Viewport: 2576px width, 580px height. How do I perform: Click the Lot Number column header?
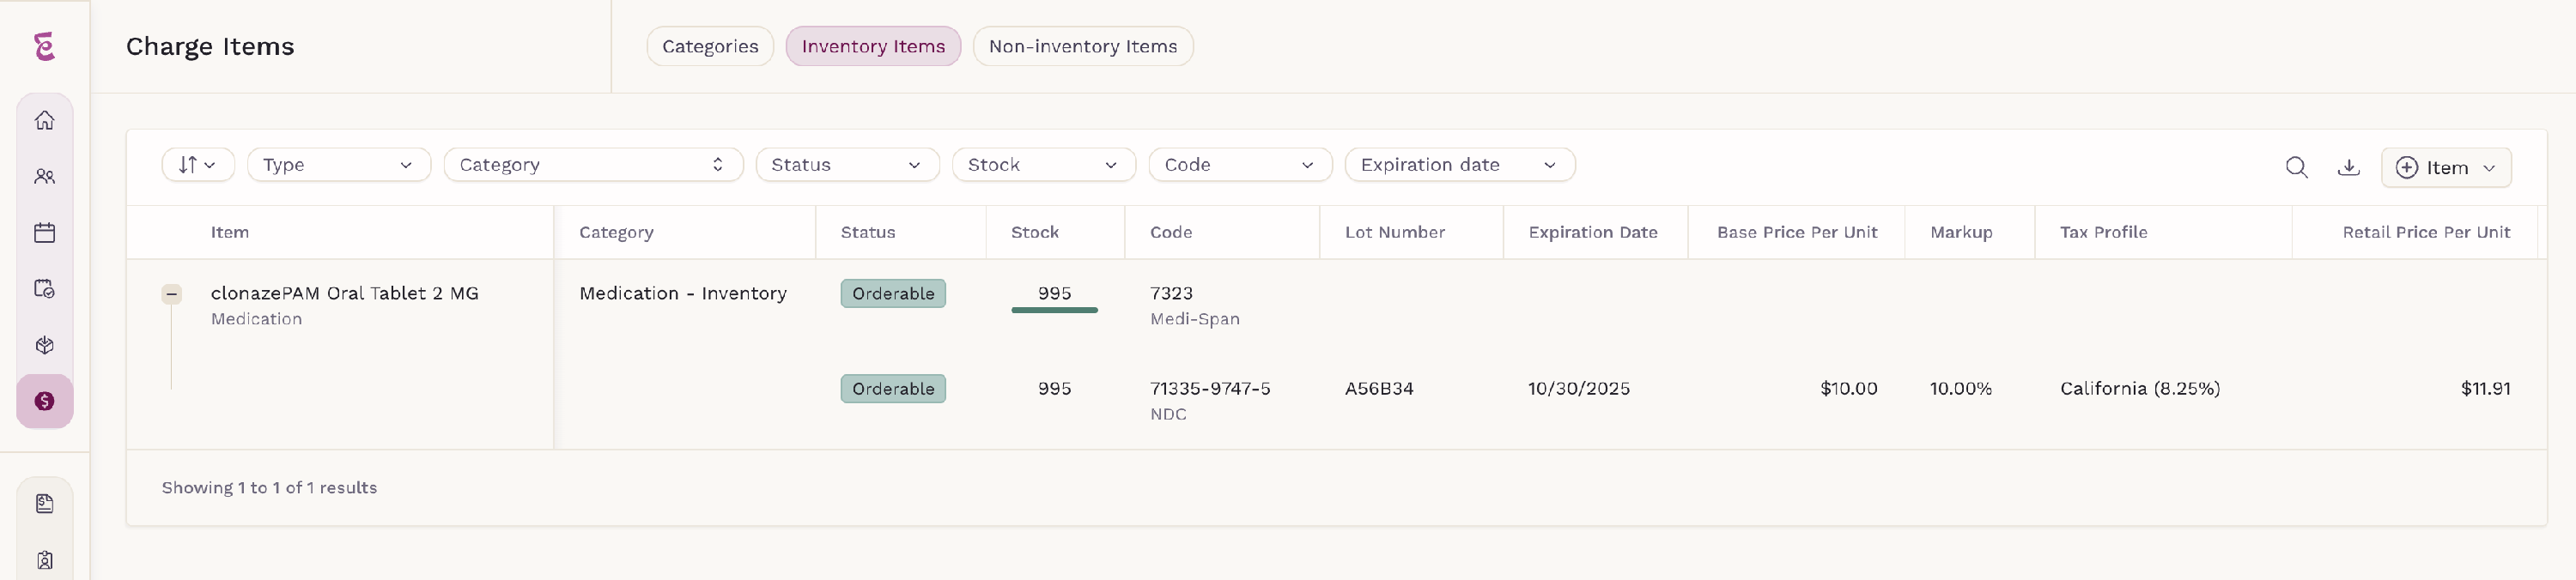coord(1395,232)
